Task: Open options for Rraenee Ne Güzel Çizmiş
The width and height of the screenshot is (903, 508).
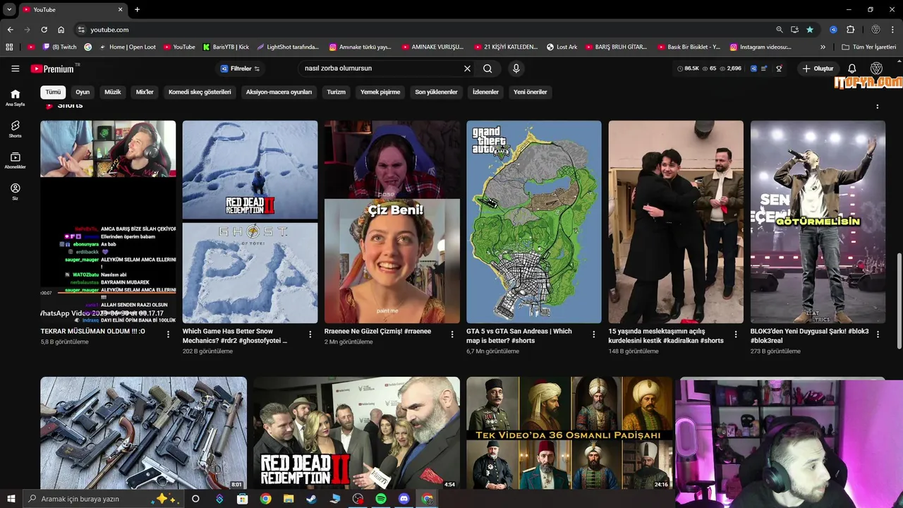Action: (x=452, y=334)
